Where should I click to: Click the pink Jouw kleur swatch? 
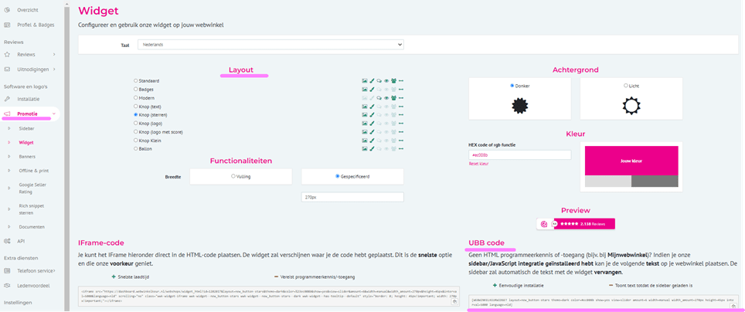click(631, 161)
